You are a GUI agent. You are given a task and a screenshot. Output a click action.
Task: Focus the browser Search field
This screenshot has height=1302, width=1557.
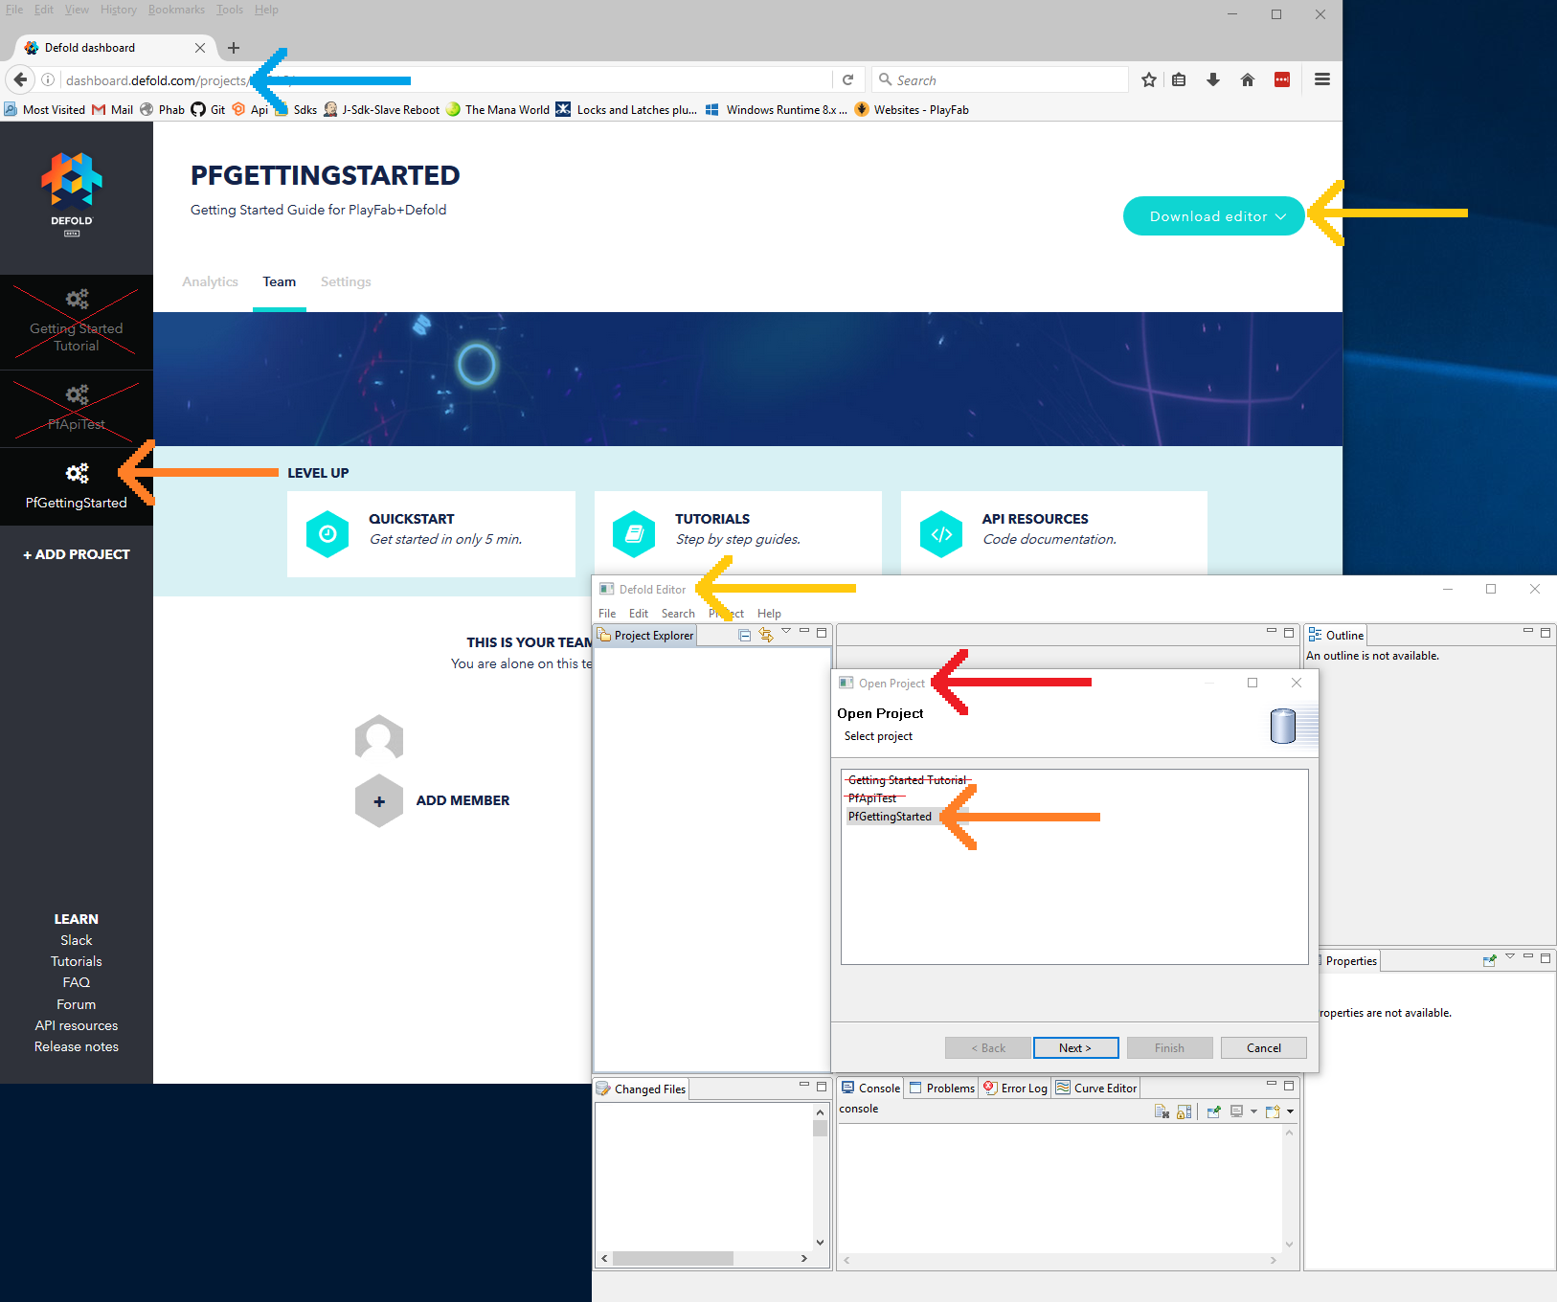pyautogui.click(x=1000, y=80)
